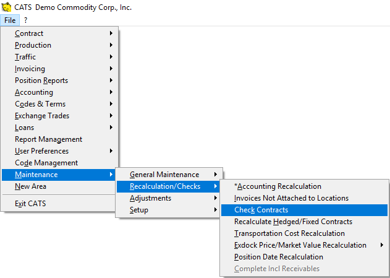
Task: Expand Codes & Terms submenu
Action: [59, 104]
